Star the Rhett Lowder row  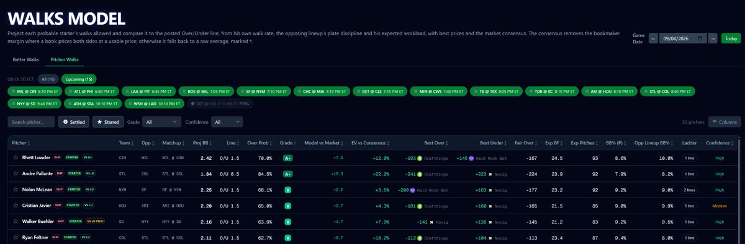tap(16, 158)
